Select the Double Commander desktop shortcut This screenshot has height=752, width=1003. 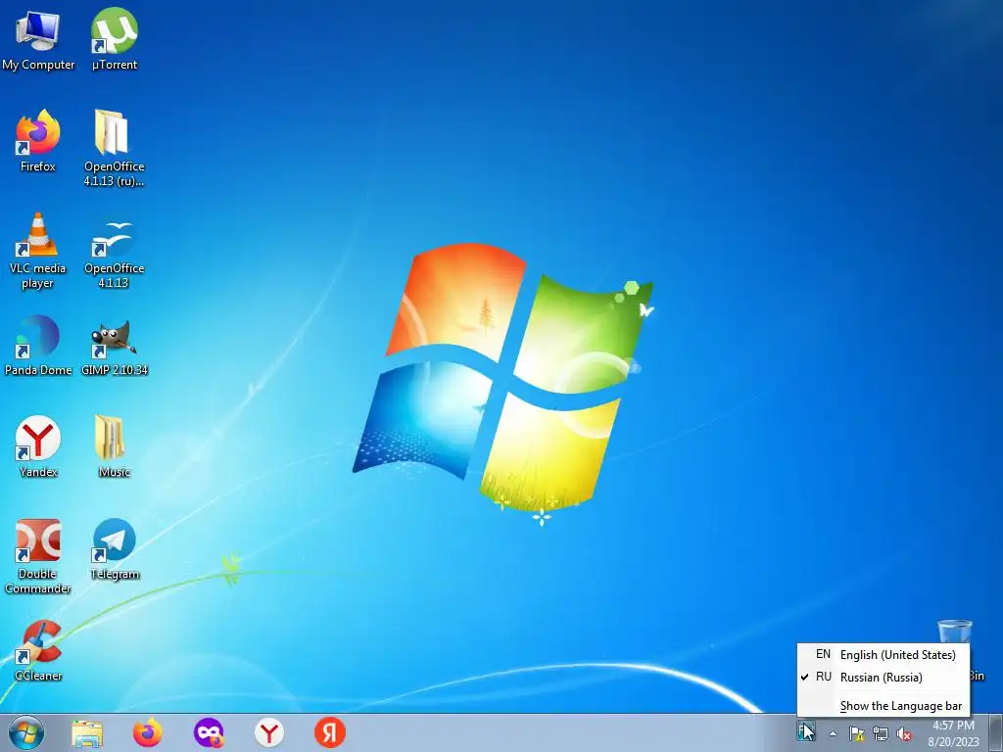point(38,555)
